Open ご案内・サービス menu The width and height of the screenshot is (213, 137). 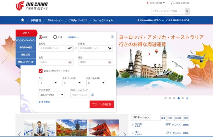click(x=77, y=20)
